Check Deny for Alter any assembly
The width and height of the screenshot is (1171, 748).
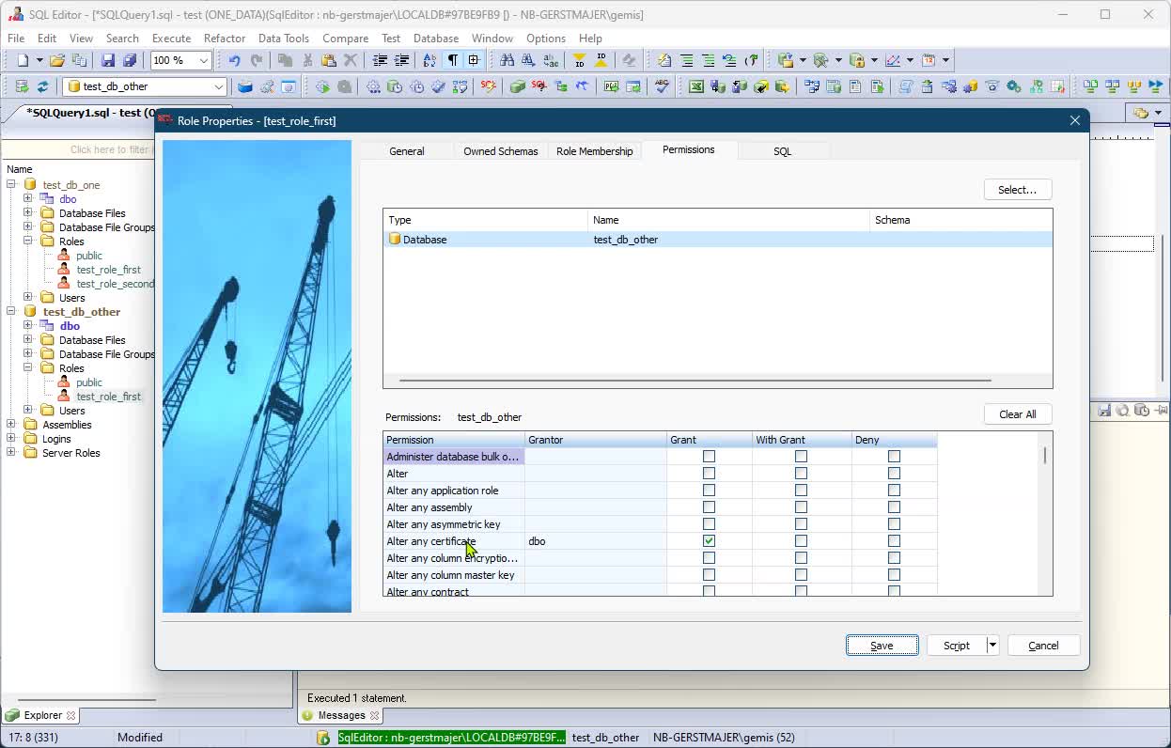point(894,507)
